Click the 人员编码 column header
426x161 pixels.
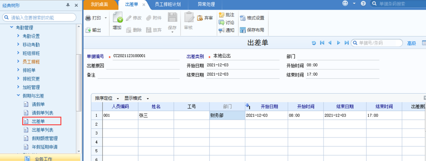click(120, 107)
